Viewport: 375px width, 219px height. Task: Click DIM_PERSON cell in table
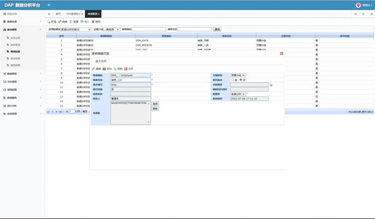(144, 45)
